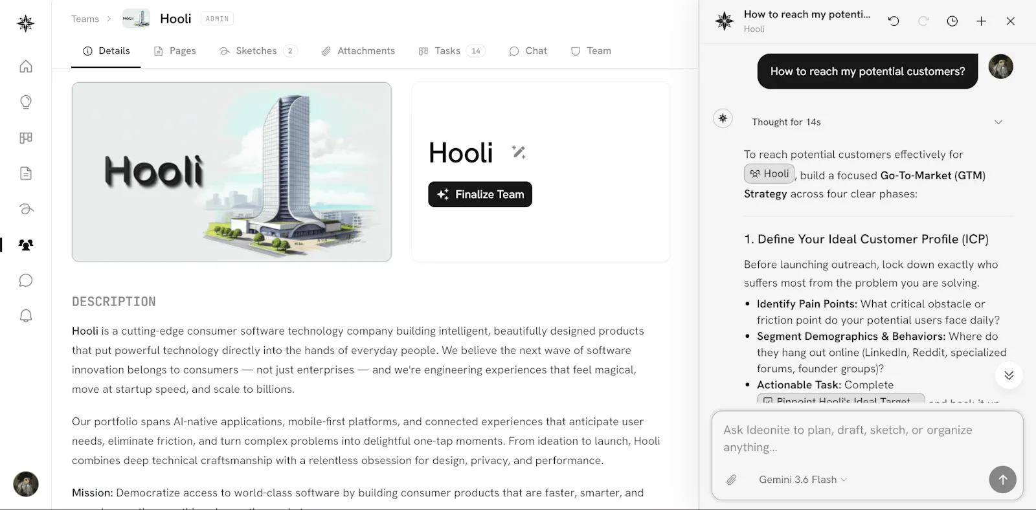Open the Home icon in sidebar
The image size is (1036, 510).
pyautogui.click(x=26, y=66)
